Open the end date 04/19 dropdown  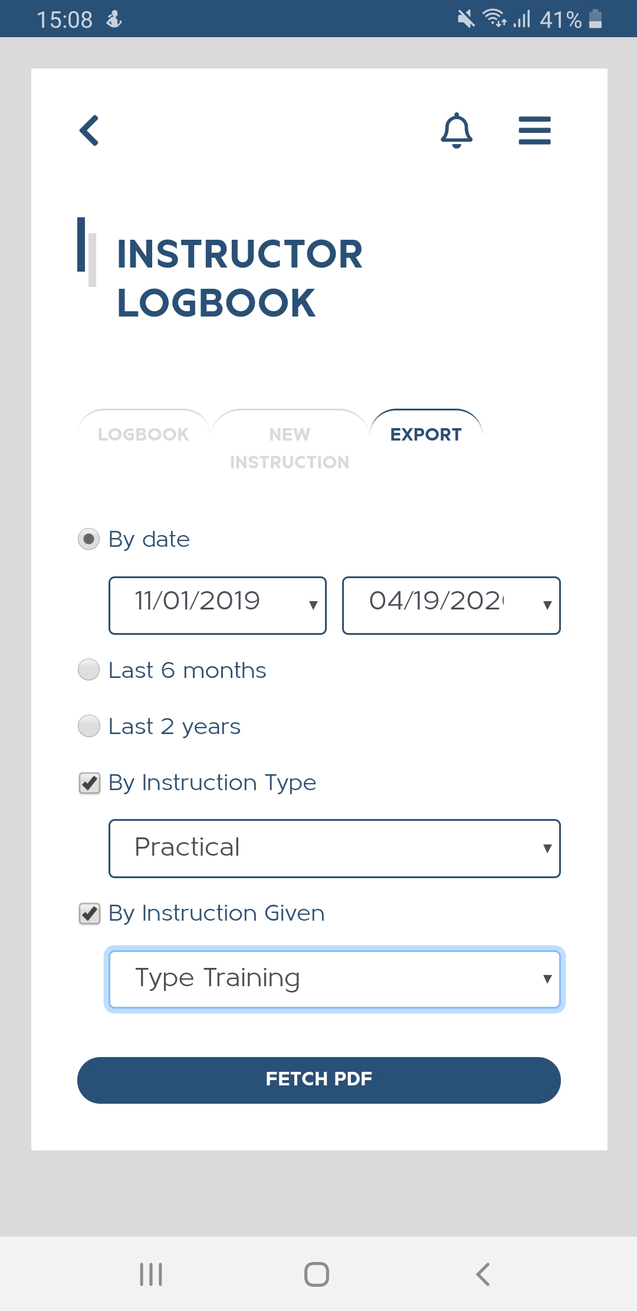(x=451, y=605)
